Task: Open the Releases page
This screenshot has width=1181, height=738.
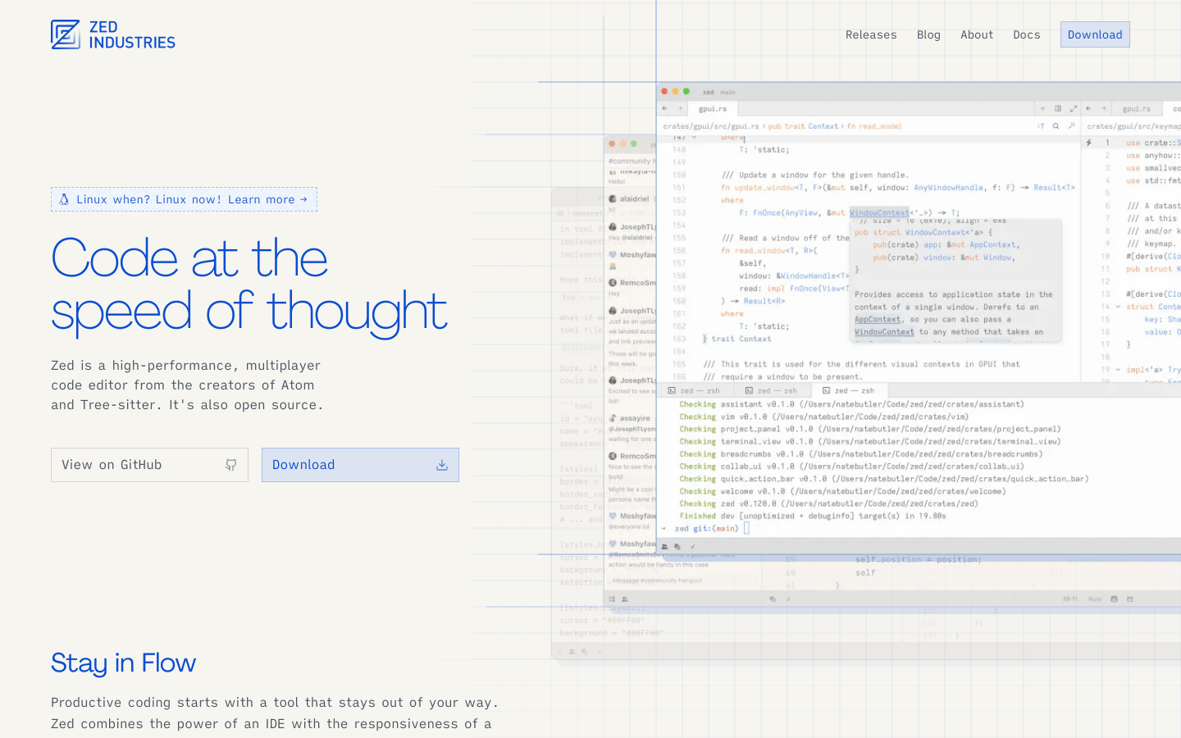Action: pyautogui.click(x=871, y=34)
